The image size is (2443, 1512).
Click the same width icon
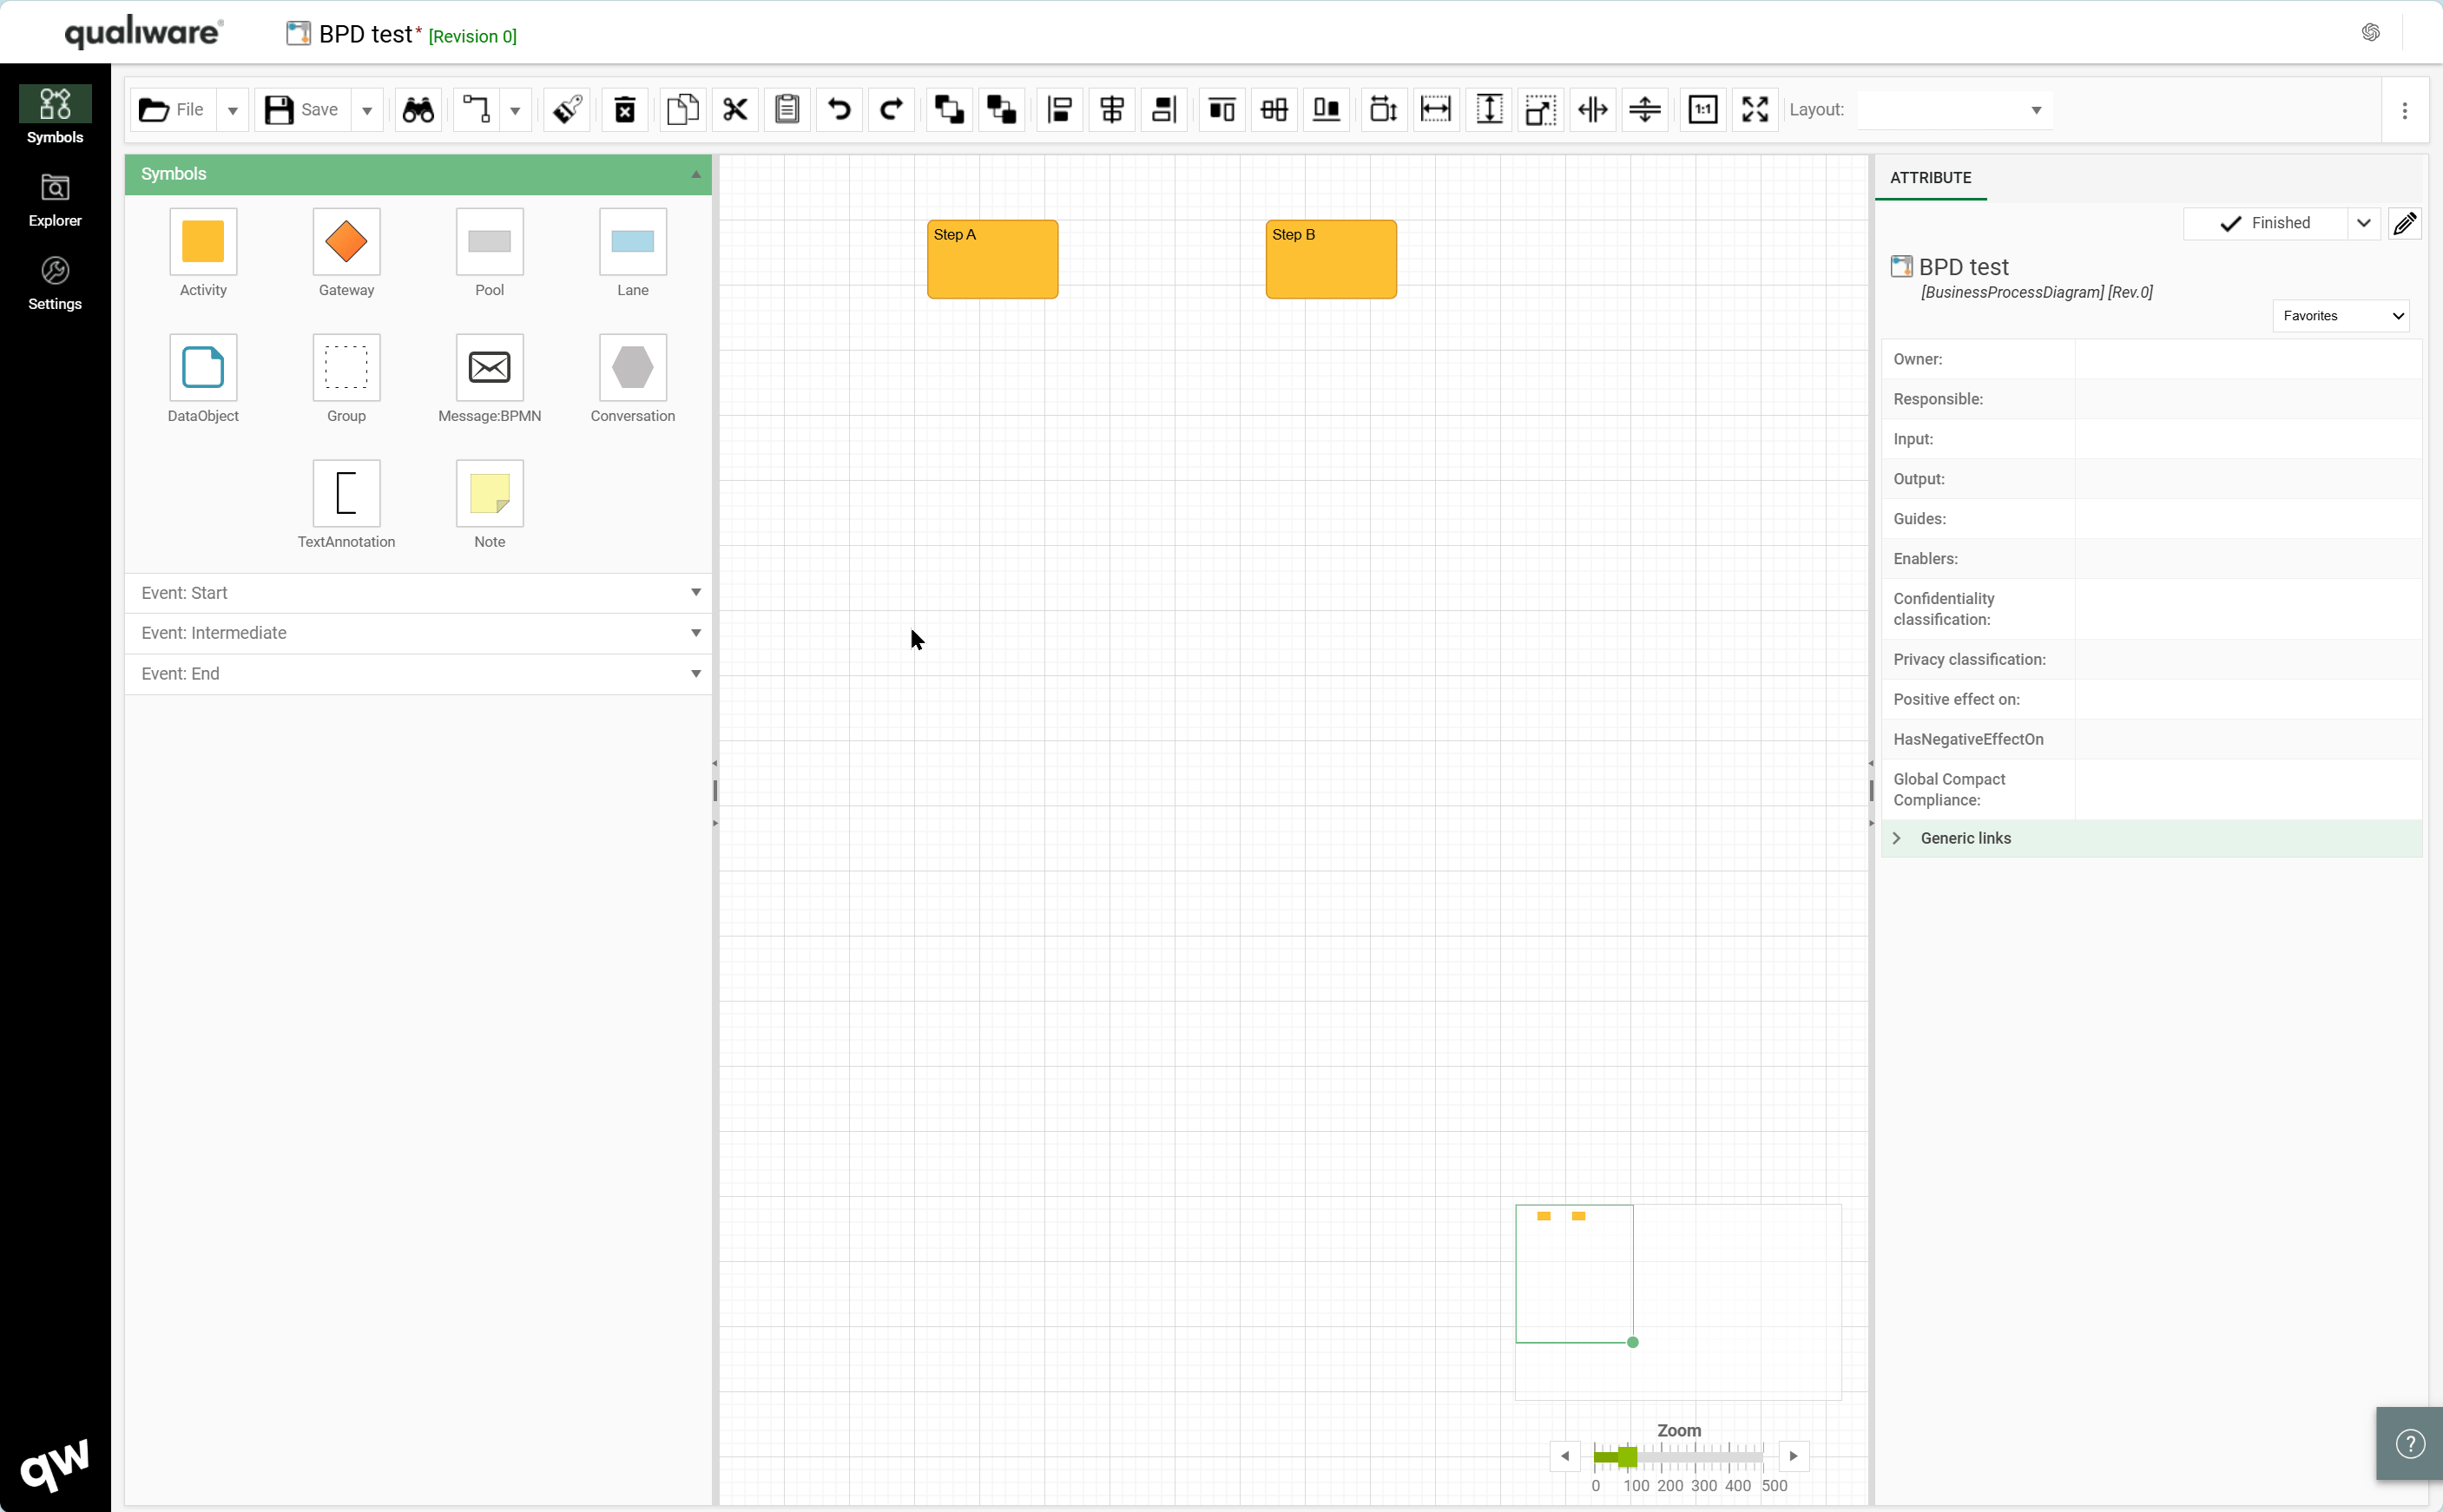point(1436,110)
